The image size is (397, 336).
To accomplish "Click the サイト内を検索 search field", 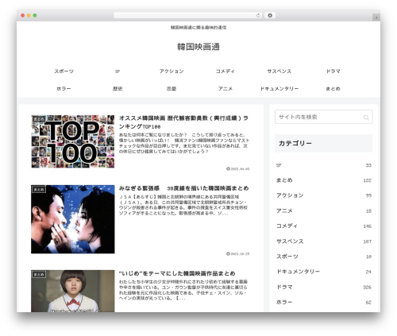I will 324,117.
